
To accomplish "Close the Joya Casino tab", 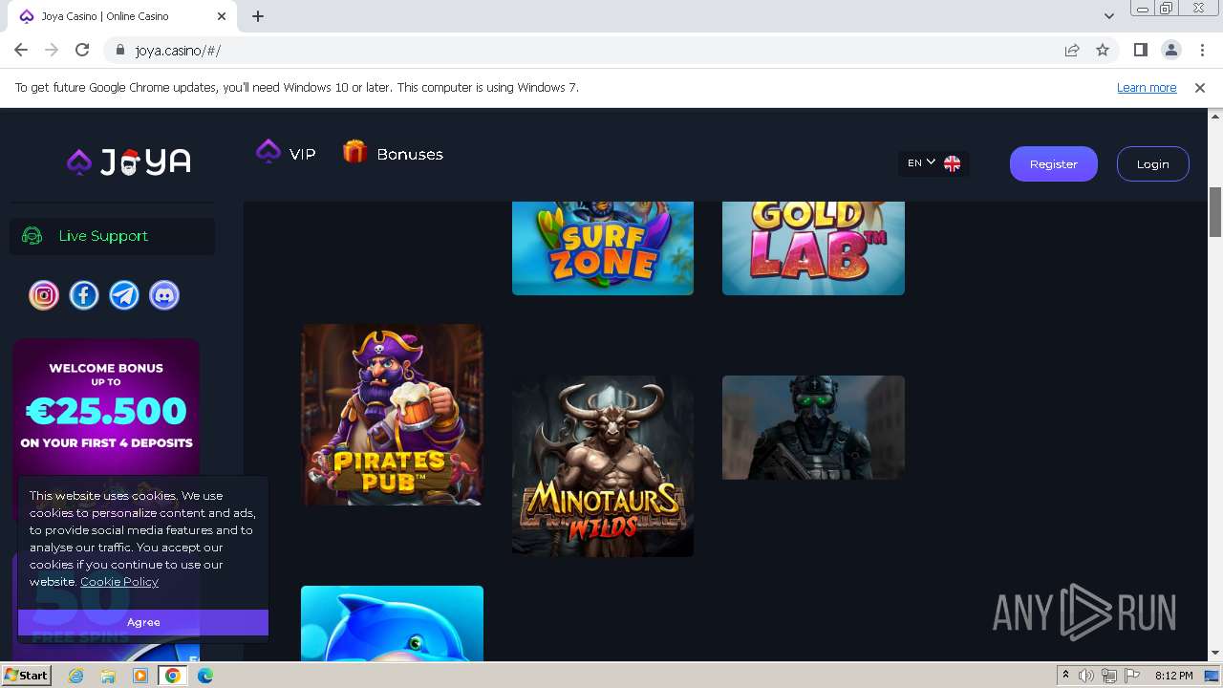I will [222, 16].
